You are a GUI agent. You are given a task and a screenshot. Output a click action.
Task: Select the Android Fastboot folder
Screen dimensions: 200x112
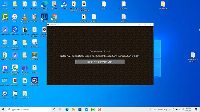pyautogui.click(x=34, y=32)
